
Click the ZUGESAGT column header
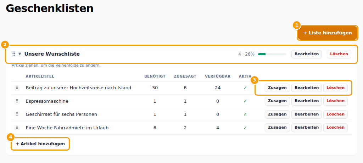click(185, 77)
